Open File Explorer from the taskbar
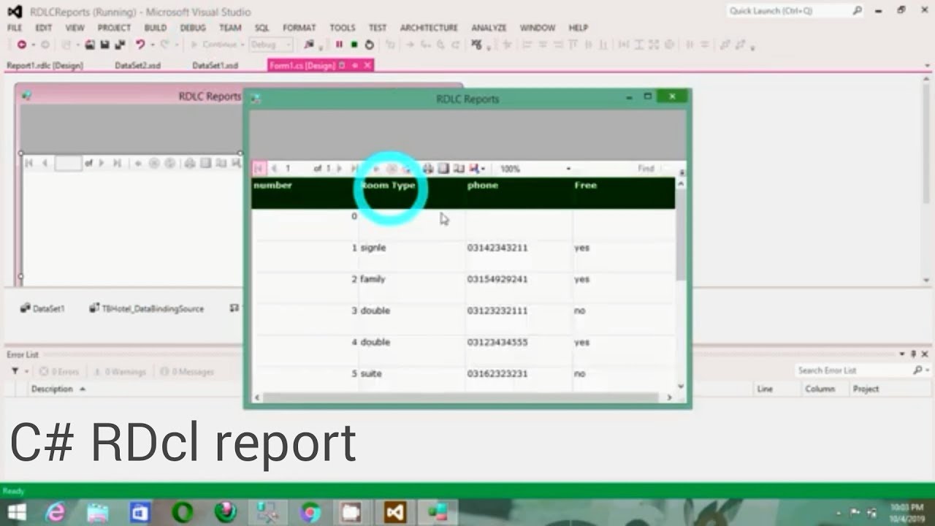 [x=98, y=513]
